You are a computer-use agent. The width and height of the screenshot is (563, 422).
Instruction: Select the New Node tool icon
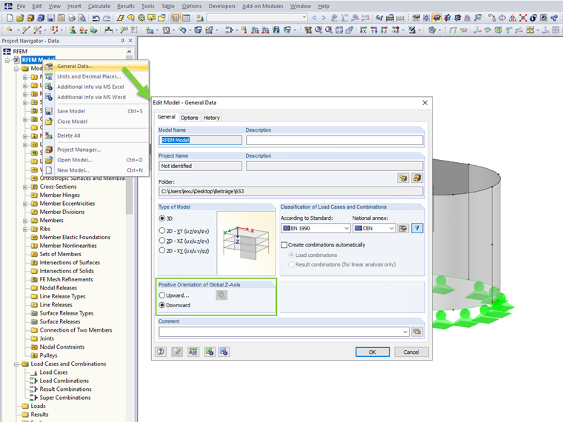(x=10, y=30)
